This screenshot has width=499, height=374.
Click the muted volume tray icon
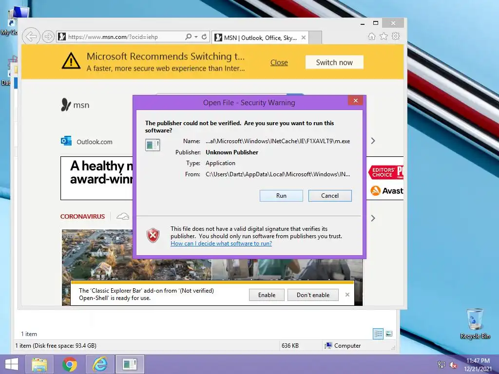pos(453,364)
